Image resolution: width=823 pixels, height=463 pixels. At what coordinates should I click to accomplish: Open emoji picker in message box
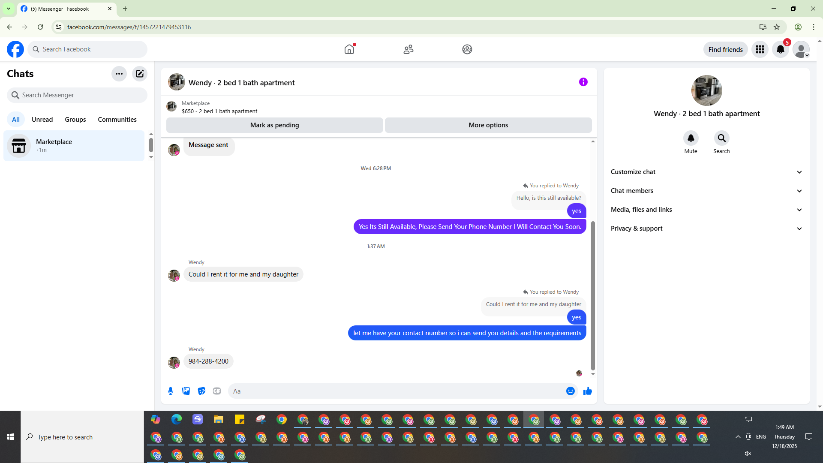[x=570, y=391]
